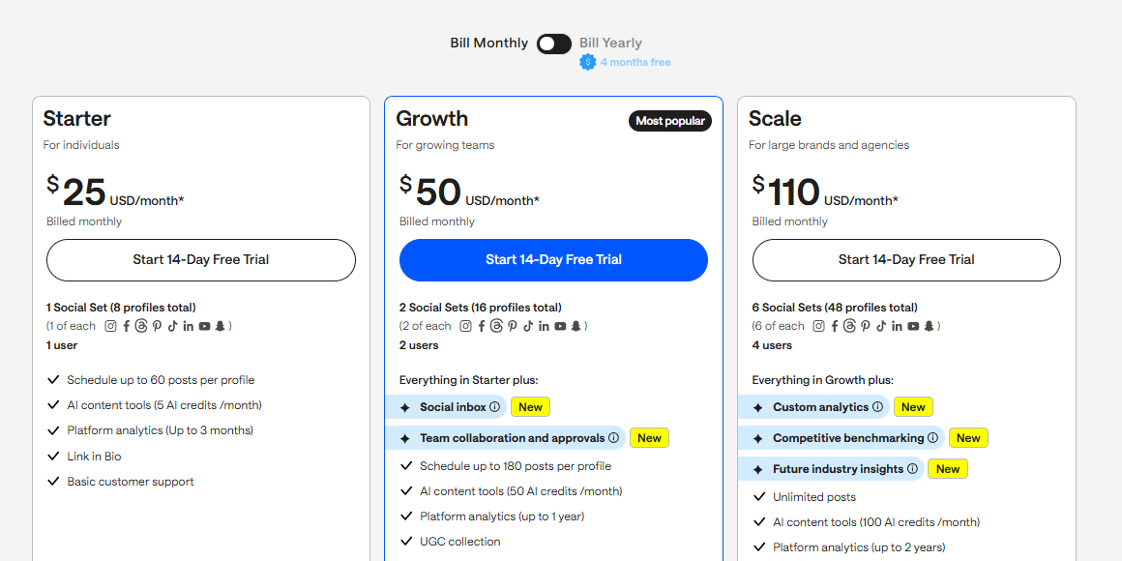Click the 4 months free text
Screen dimensions: 1122x561
[x=635, y=62]
